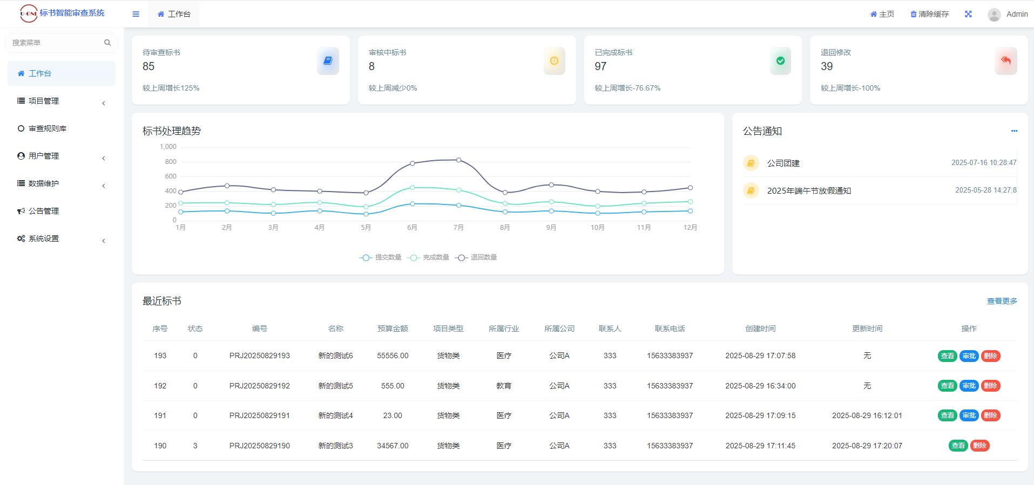The image size is (1034, 485).
Task: Click the 创建时间 column header
Action: tap(760, 329)
